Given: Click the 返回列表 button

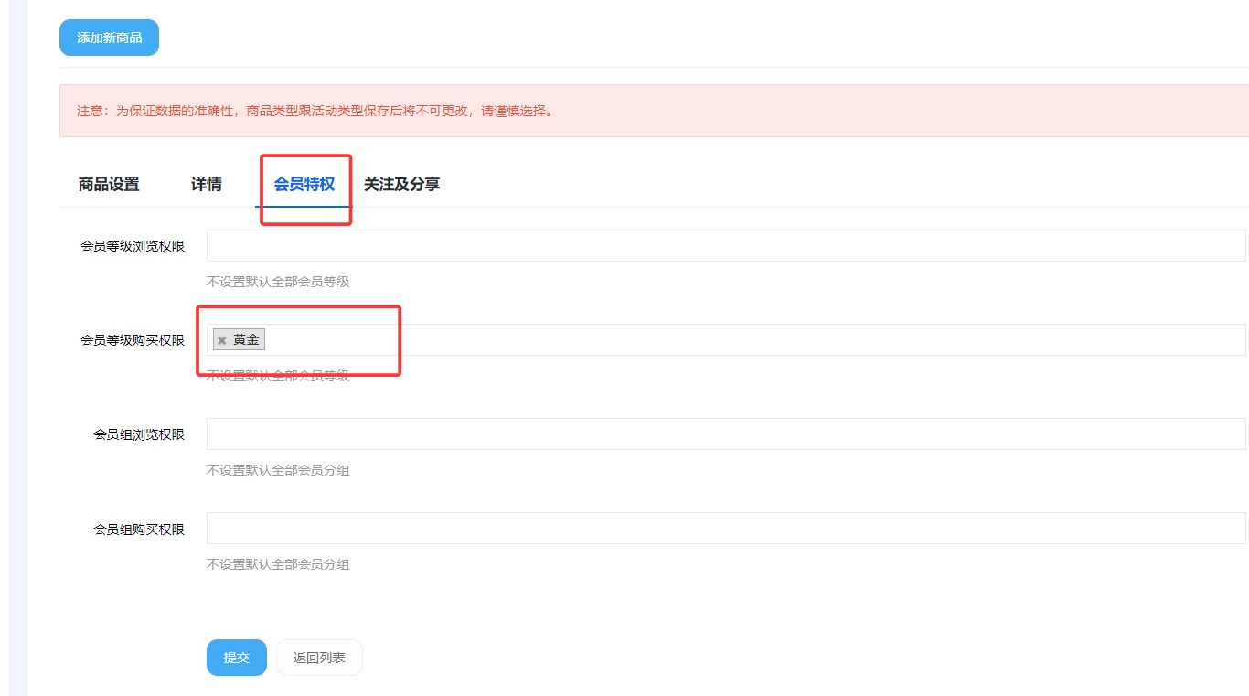Looking at the screenshot, I should [319, 657].
